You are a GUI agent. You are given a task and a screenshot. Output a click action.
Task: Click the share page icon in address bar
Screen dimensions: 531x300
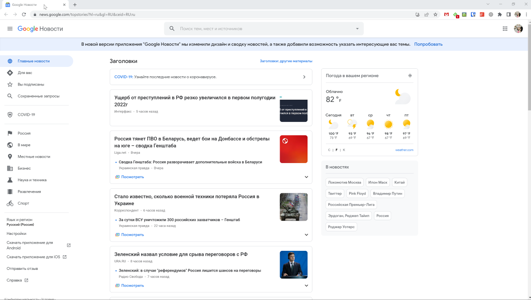coord(427,15)
